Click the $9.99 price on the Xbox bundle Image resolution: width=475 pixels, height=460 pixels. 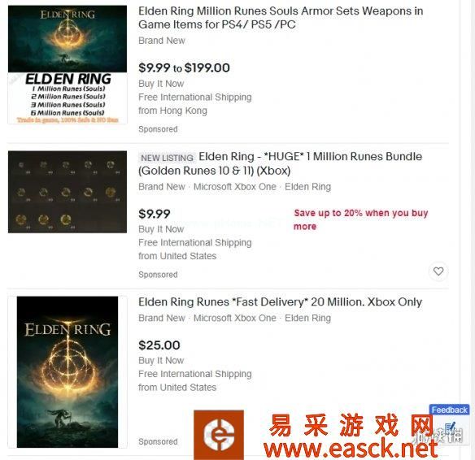click(x=155, y=214)
